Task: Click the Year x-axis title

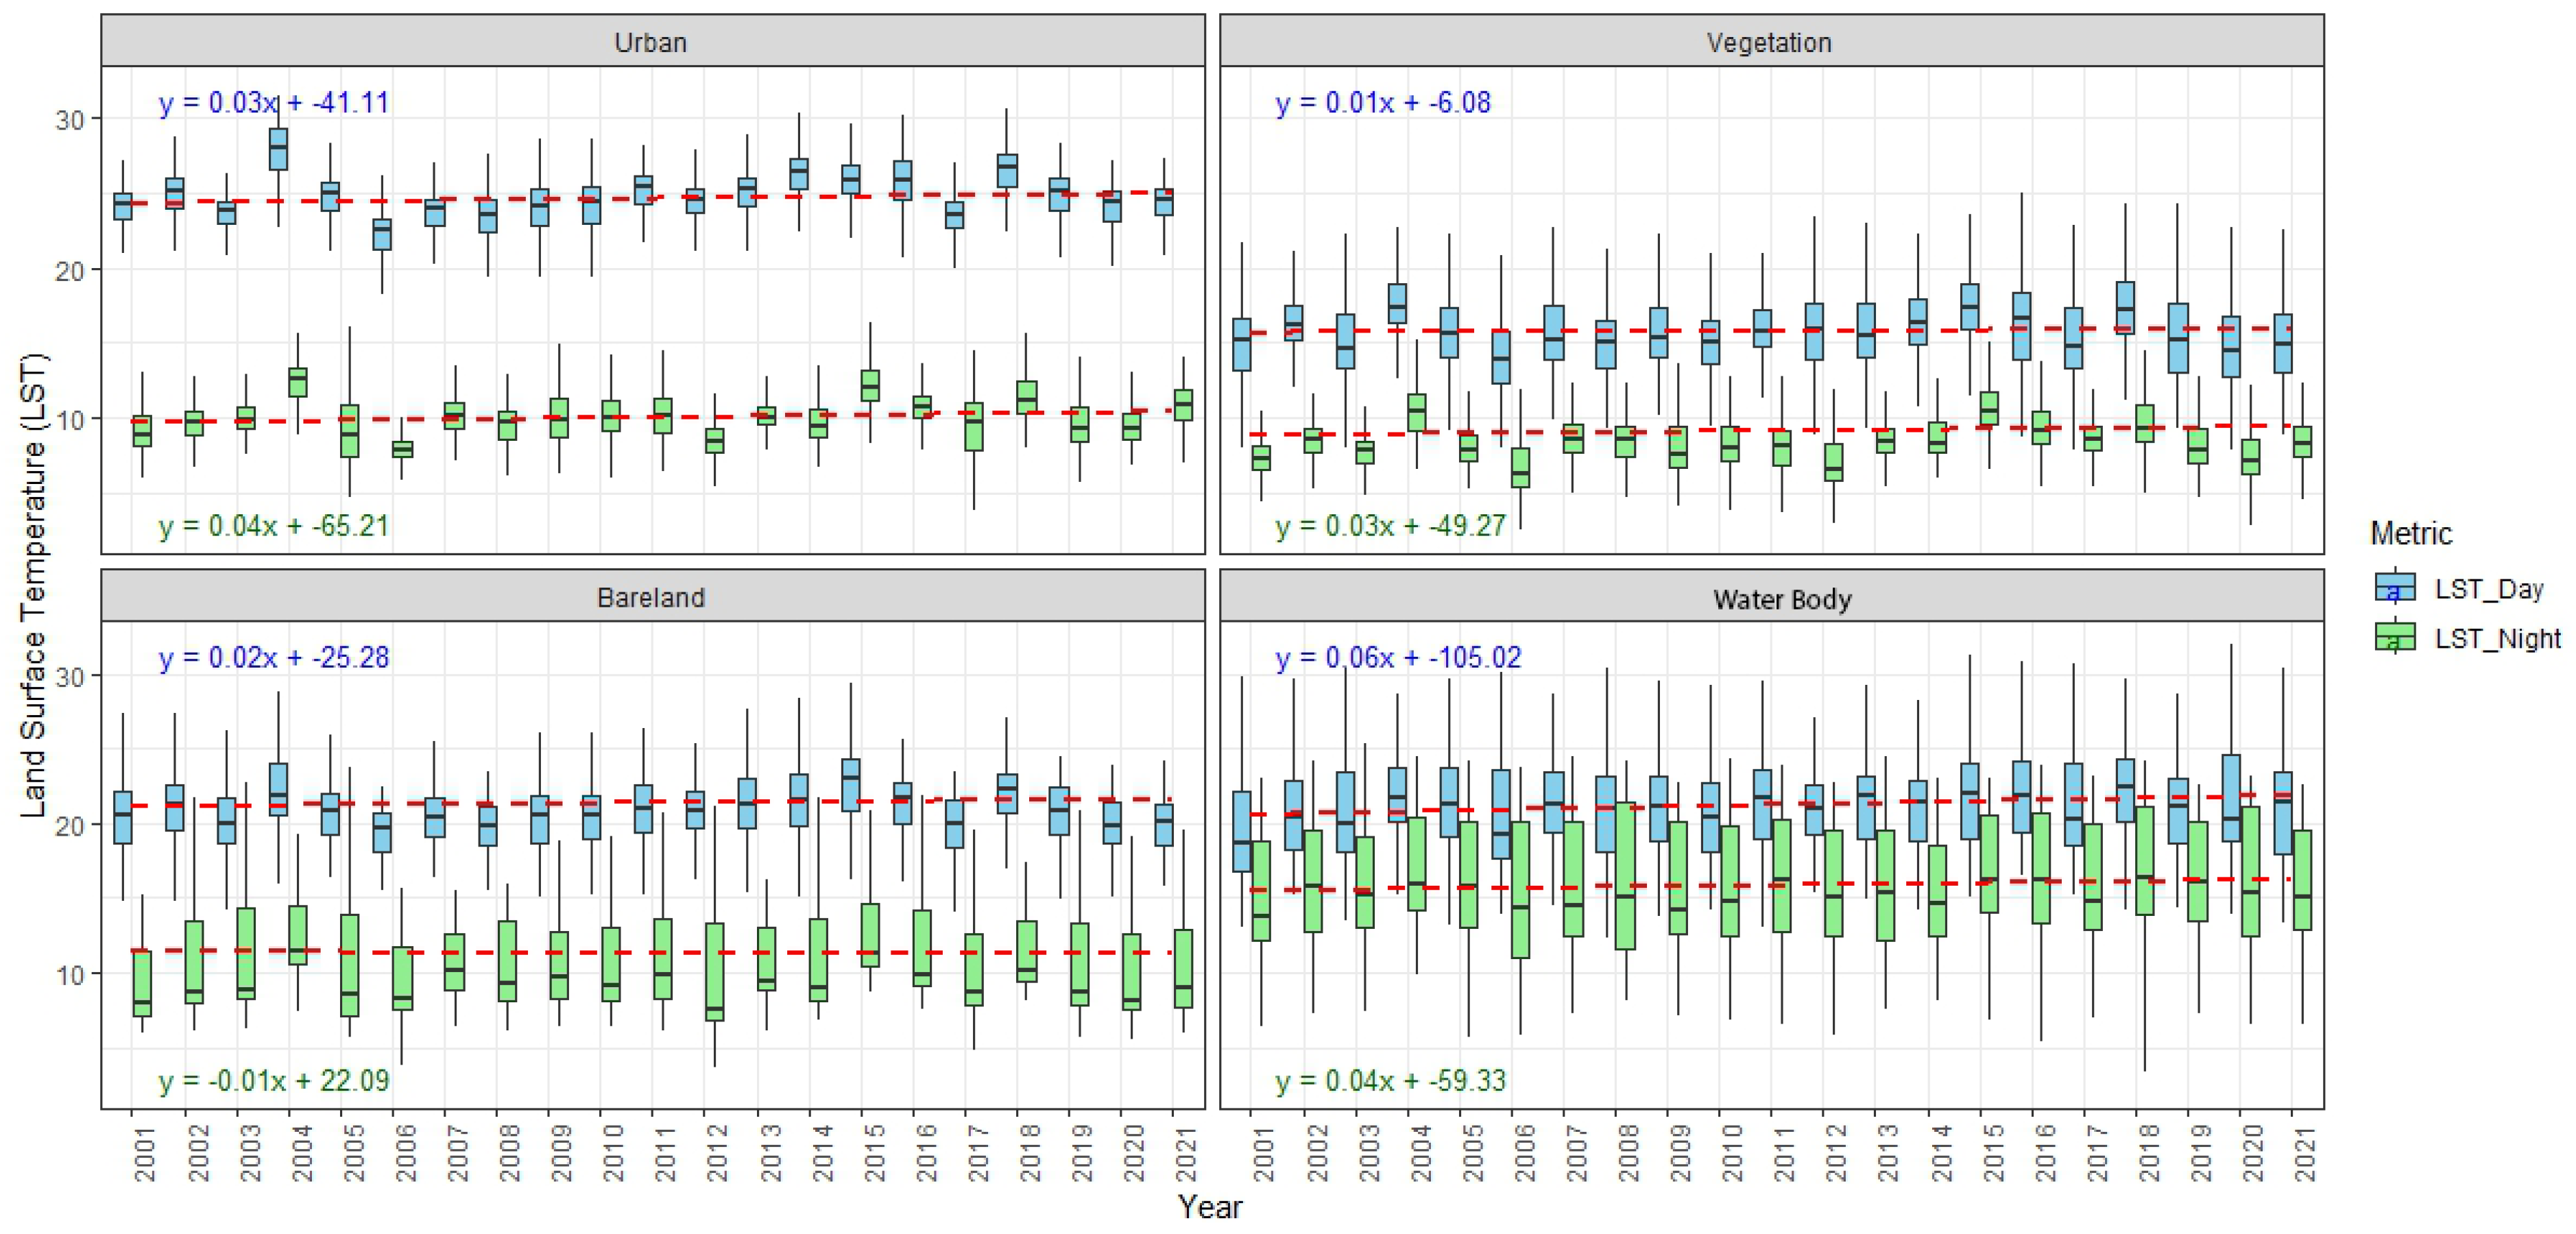Action: click(x=1210, y=1206)
